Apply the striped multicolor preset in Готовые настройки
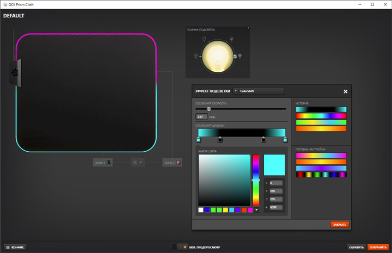 (x=321, y=175)
